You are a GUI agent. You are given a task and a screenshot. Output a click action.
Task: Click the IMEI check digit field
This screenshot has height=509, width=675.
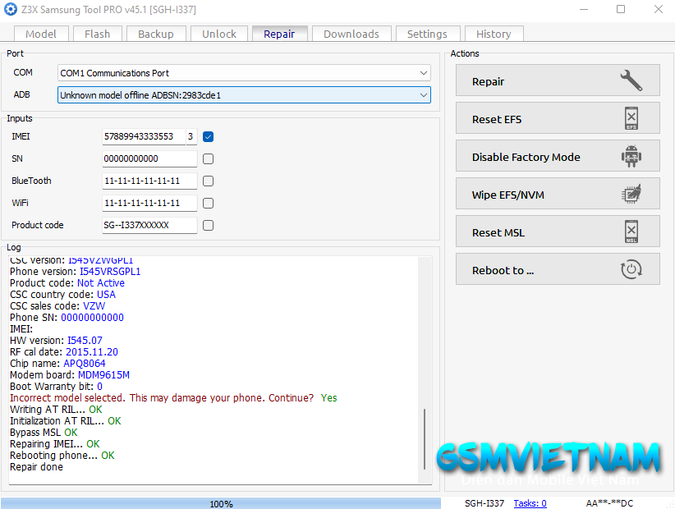(x=191, y=137)
